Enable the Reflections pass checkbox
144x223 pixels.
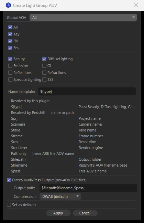pyautogui.click(x=10, y=73)
